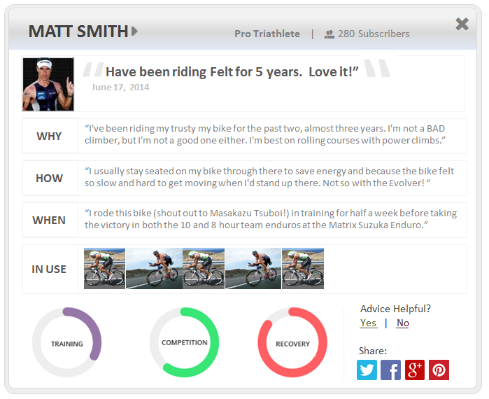Click the 280 Subscribers text
This screenshot has width=489, height=399.
pyautogui.click(x=374, y=34)
